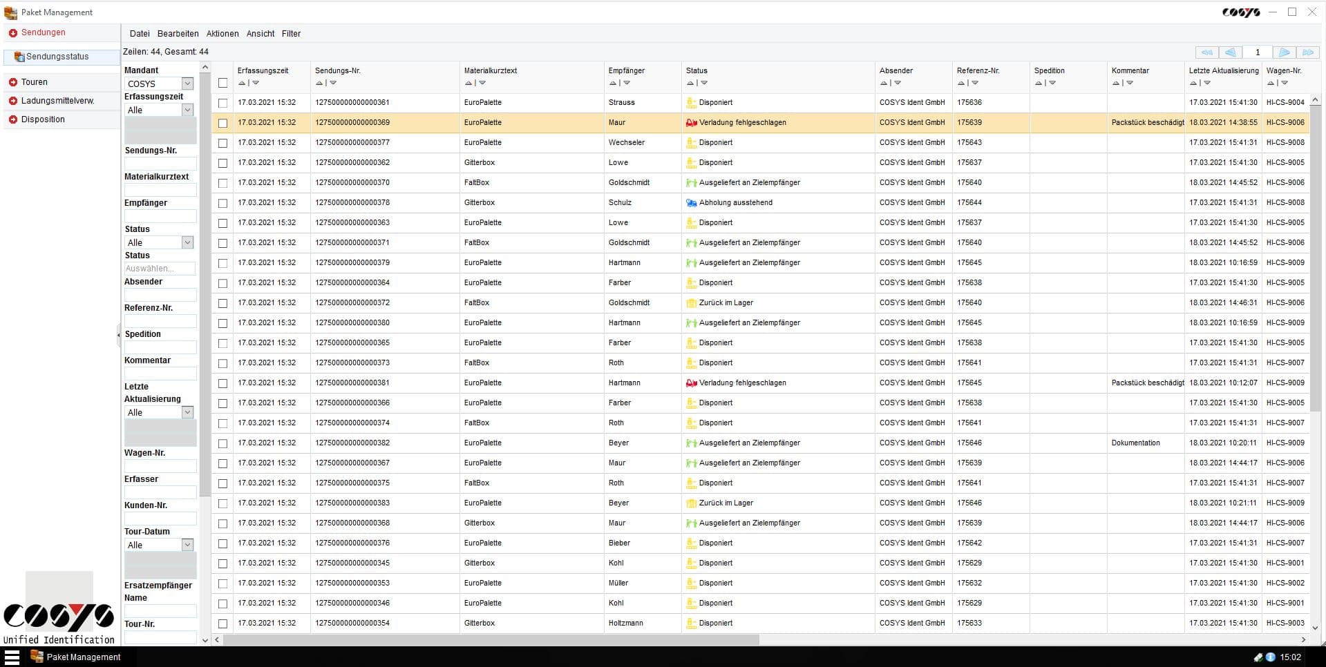Screen dimensions: 1326x667
Task: Check the select-all checkbox in the table header
Action: coord(222,82)
